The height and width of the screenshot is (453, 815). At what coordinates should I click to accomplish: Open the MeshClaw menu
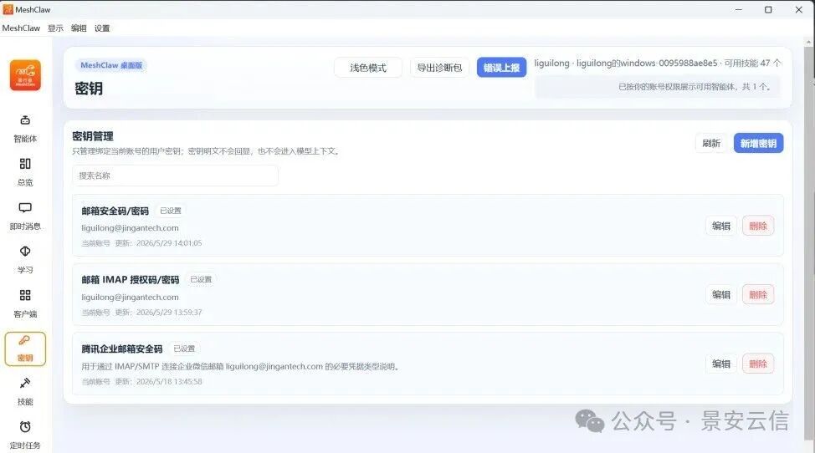(21, 28)
